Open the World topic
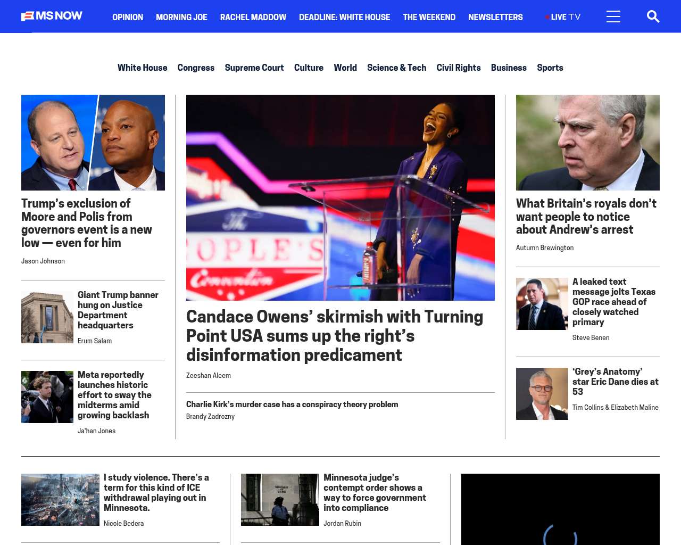The width and height of the screenshot is (681, 545). point(345,68)
